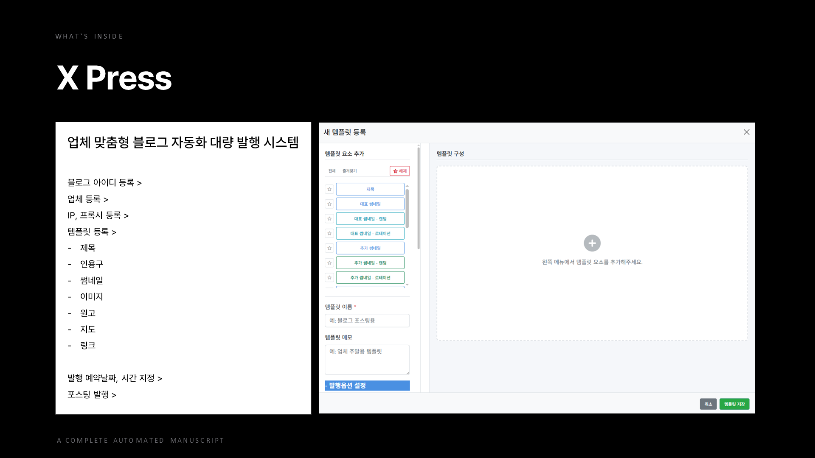Add the 대표 썸네일 - 로테이션 element

(x=370, y=233)
